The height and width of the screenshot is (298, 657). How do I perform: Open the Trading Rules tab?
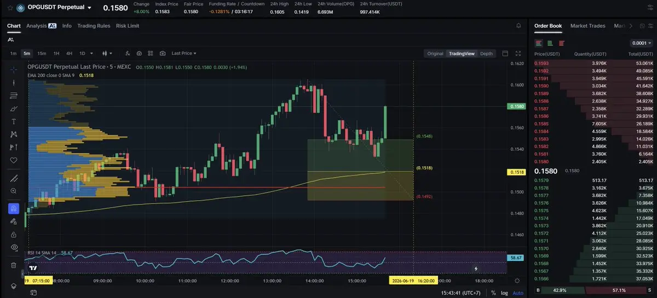pyautogui.click(x=94, y=26)
